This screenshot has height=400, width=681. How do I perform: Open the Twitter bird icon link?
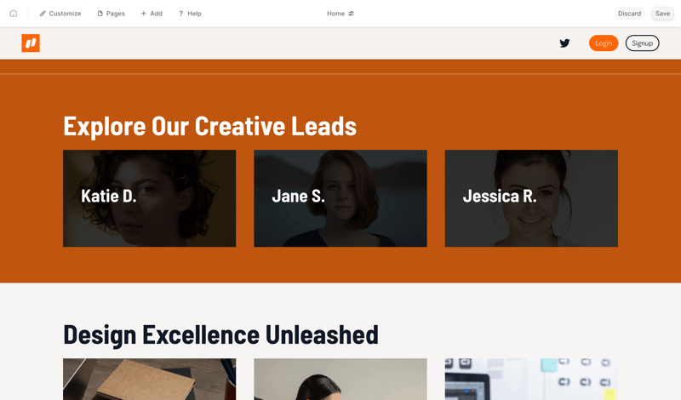564,43
